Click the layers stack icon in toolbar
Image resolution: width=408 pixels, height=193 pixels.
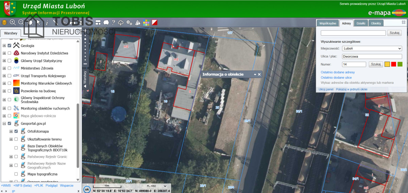pyautogui.click(x=4, y=22)
